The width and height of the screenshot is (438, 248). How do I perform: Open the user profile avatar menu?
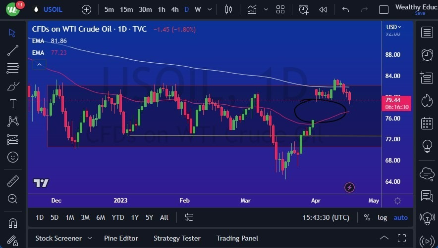click(12, 9)
